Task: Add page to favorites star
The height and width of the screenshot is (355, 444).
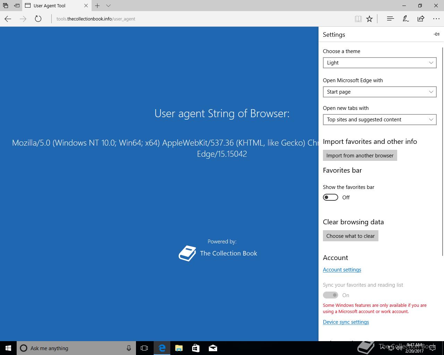Action: click(369, 19)
